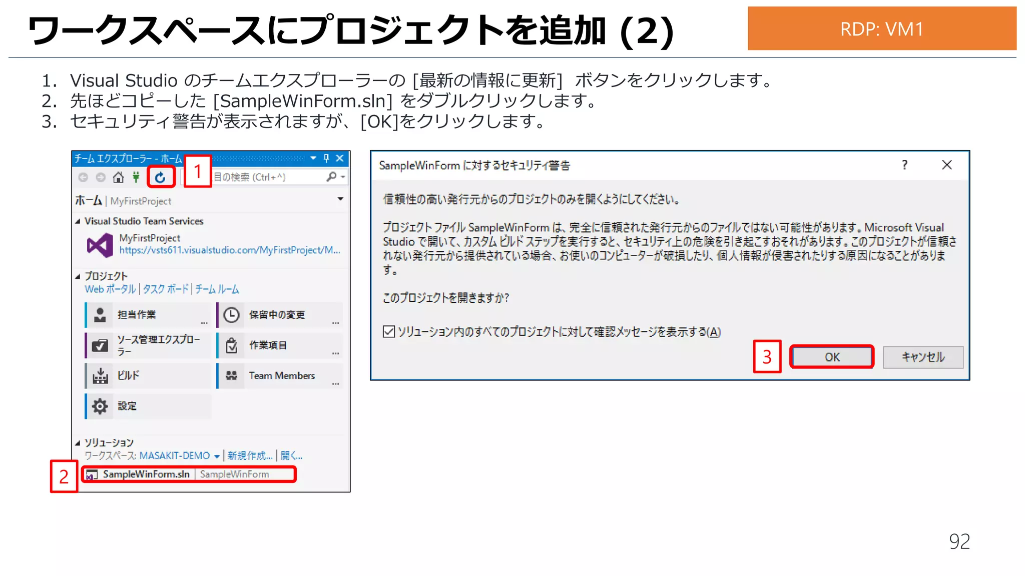Open the タスク ボード link
1025x576 pixels.
pos(166,289)
